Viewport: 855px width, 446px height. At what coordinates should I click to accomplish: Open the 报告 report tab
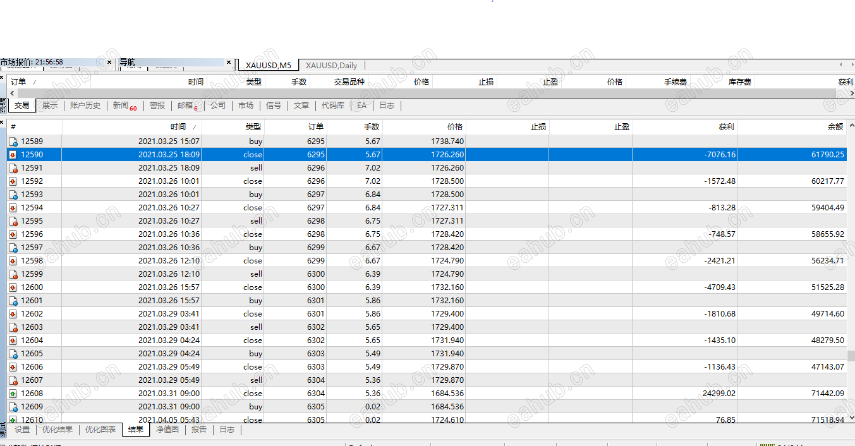point(199,430)
